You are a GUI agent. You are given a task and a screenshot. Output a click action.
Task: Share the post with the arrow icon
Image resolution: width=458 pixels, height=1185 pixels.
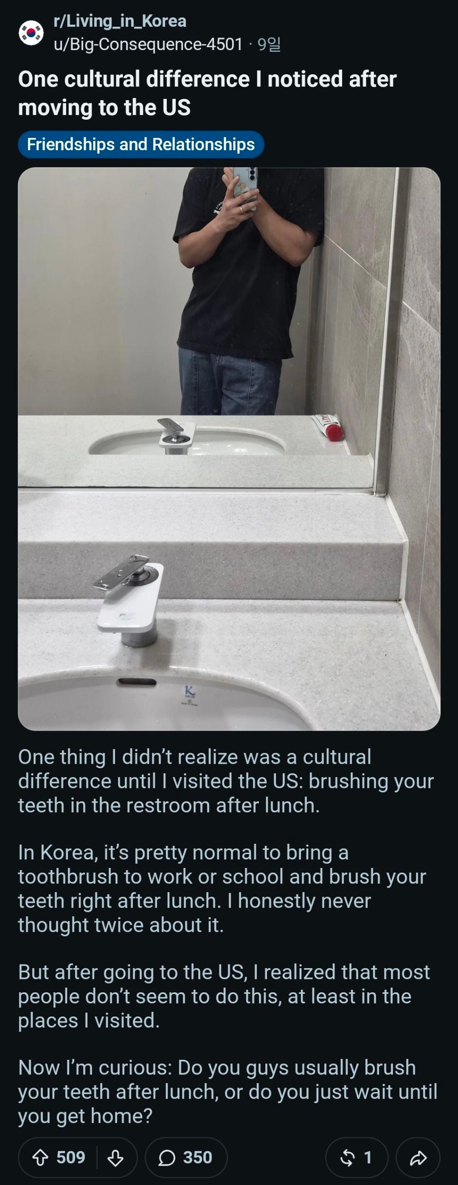point(418,1157)
